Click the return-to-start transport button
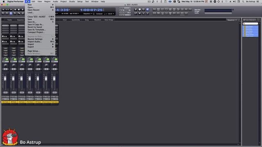 (15, 10)
